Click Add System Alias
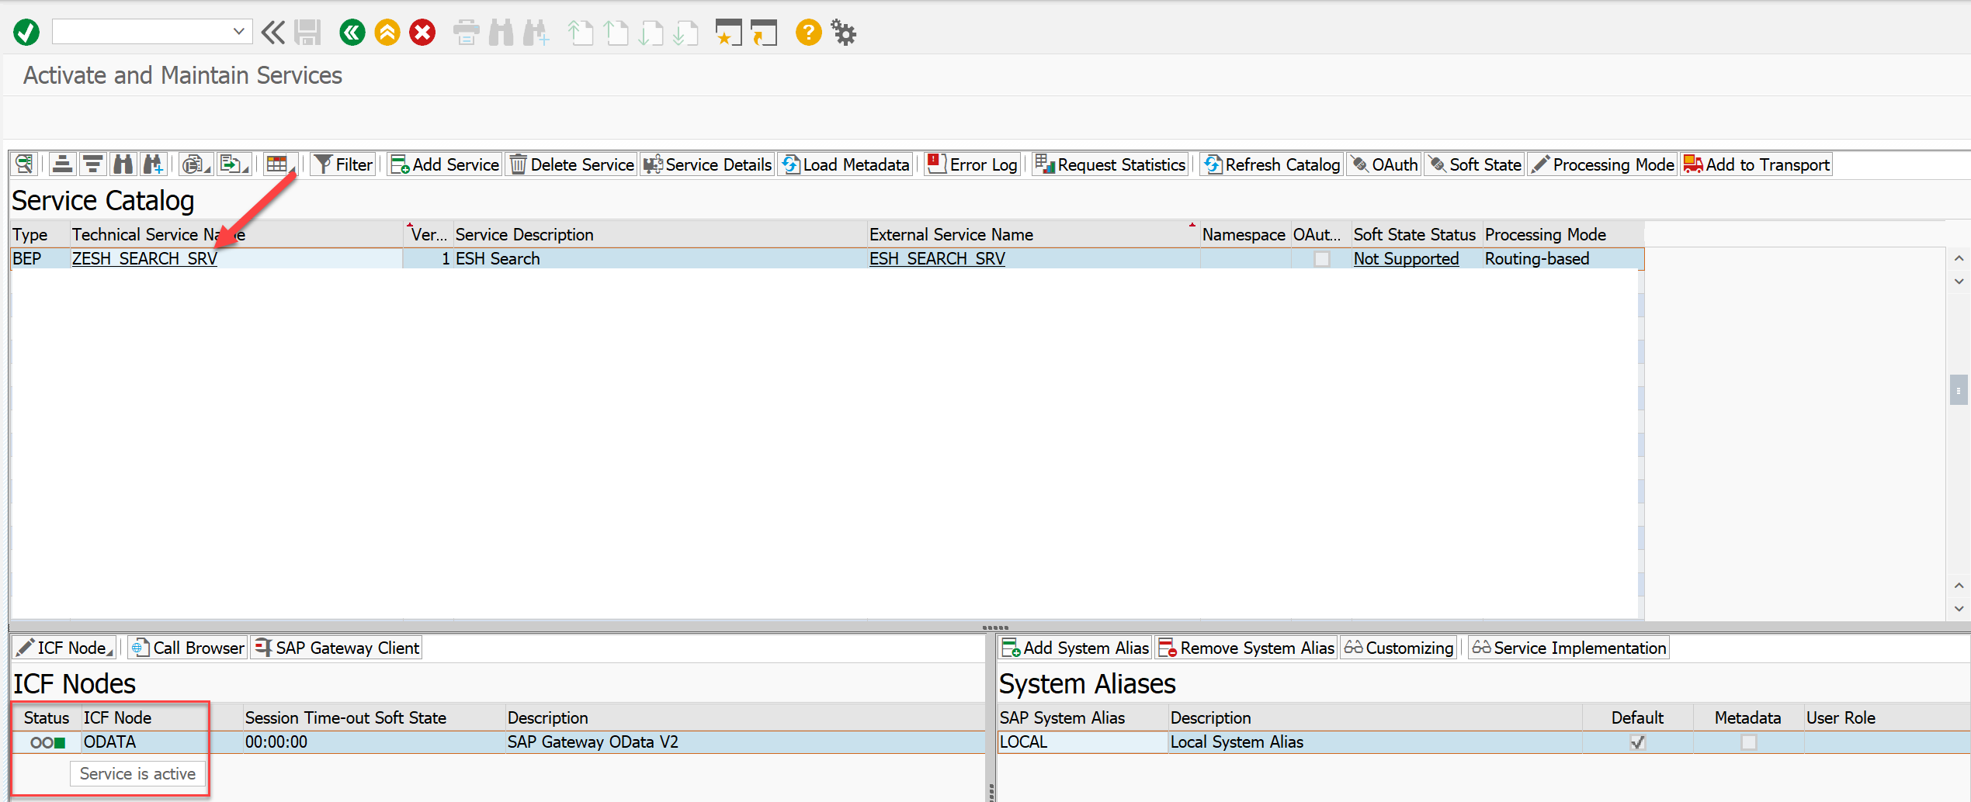 pyautogui.click(x=1075, y=648)
